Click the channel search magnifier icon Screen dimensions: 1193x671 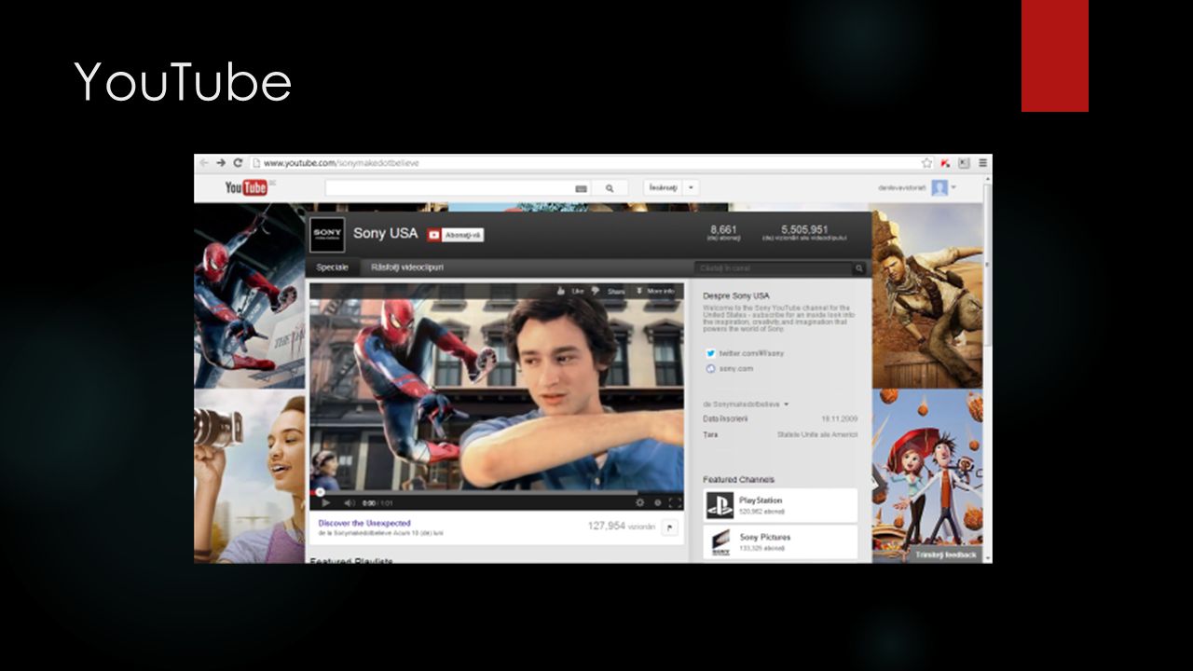click(x=858, y=268)
